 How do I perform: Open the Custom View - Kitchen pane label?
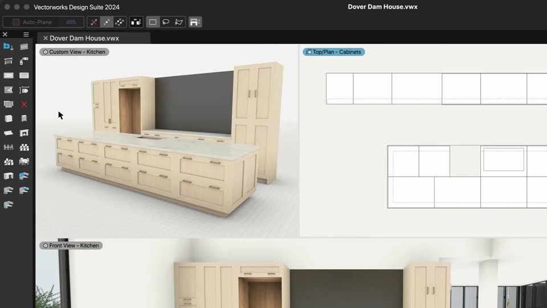coord(74,52)
